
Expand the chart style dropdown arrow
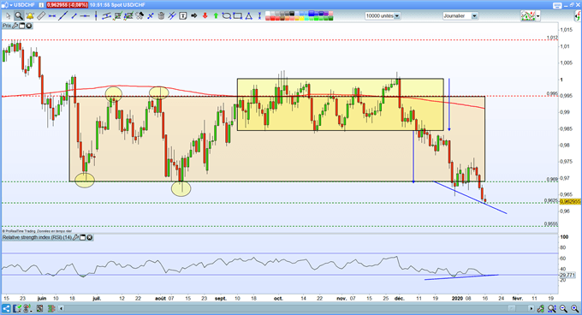tap(537, 16)
